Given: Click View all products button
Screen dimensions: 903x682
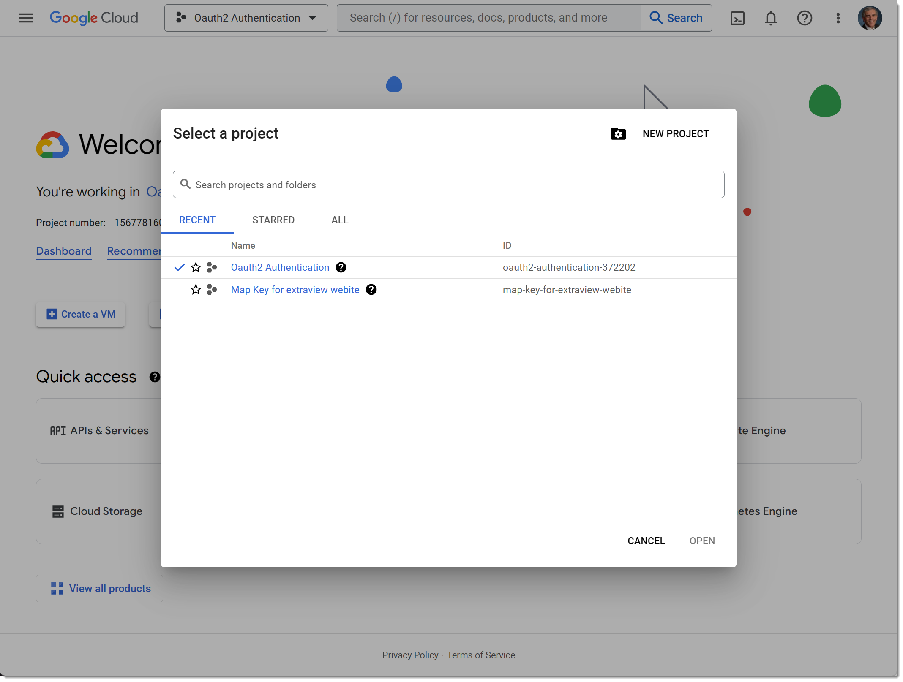Looking at the screenshot, I should [x=100, y=588].
